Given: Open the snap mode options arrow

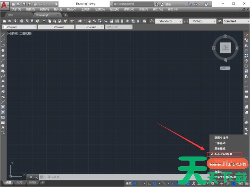Looking at the screenshot, I should click(144, 183).
